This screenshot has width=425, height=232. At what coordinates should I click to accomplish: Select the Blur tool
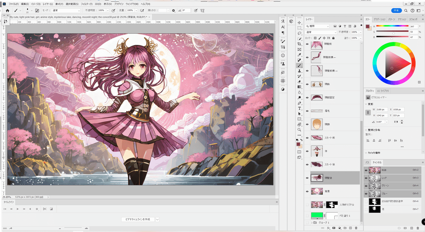[x=300, y=92]
